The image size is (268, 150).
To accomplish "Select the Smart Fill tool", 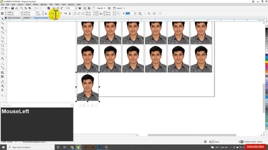I will point(3,90).
